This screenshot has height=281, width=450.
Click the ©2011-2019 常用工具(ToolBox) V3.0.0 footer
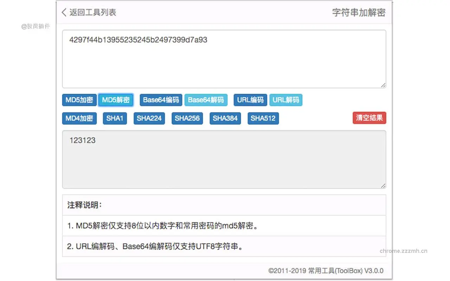pos(326,271)
